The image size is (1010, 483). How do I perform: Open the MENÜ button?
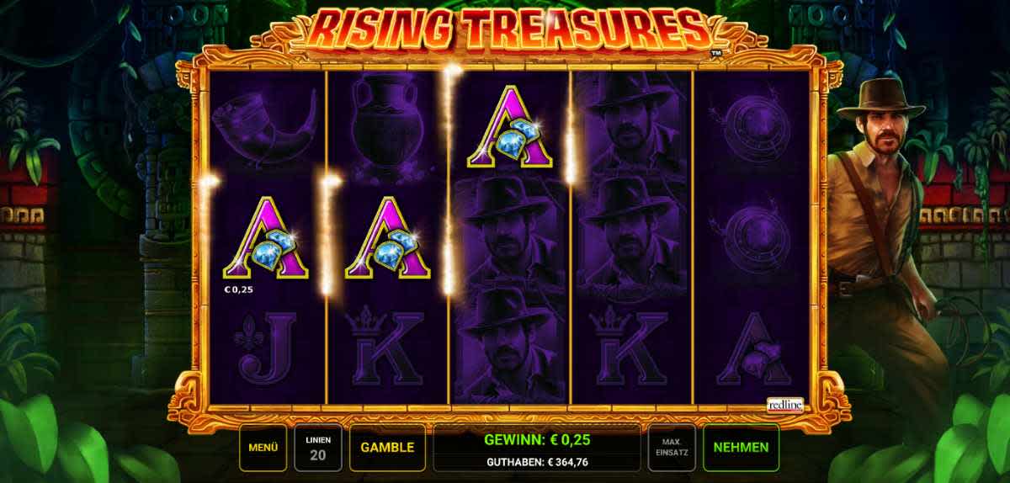pos(263,448)
